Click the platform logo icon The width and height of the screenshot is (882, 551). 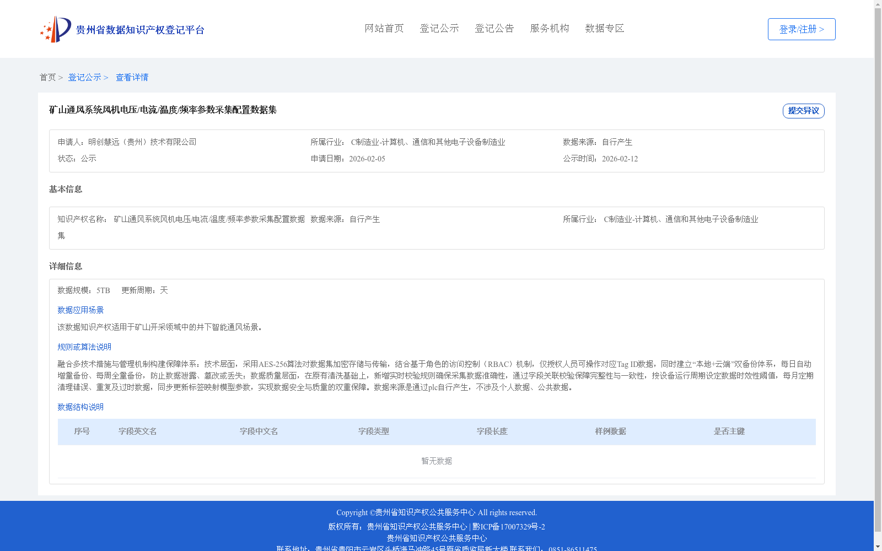56,29
